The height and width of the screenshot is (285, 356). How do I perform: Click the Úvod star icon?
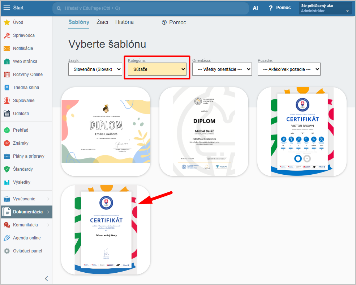(7, 22)
